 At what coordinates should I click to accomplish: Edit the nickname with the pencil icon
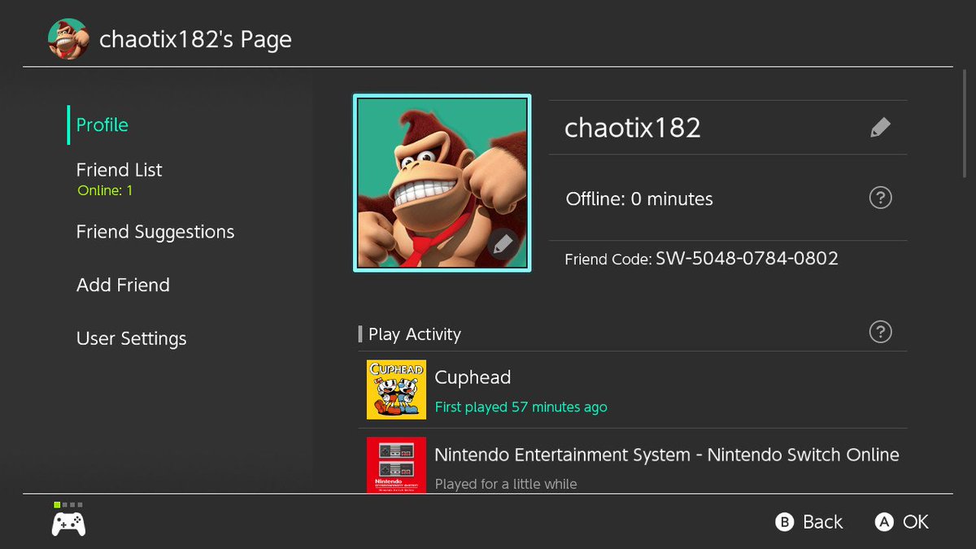880,128
